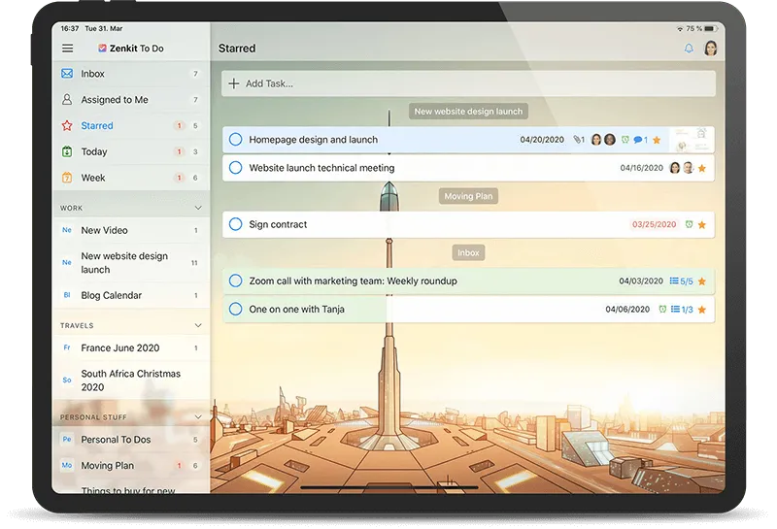Open the Week list

pos(131,178)
